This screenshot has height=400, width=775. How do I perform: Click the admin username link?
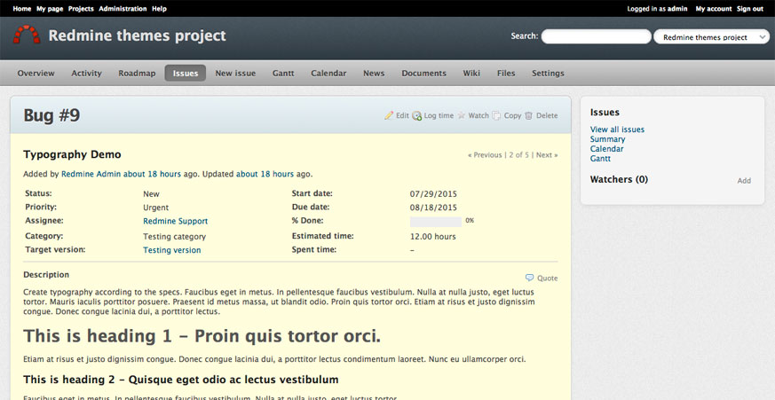[x=677, y=8]
